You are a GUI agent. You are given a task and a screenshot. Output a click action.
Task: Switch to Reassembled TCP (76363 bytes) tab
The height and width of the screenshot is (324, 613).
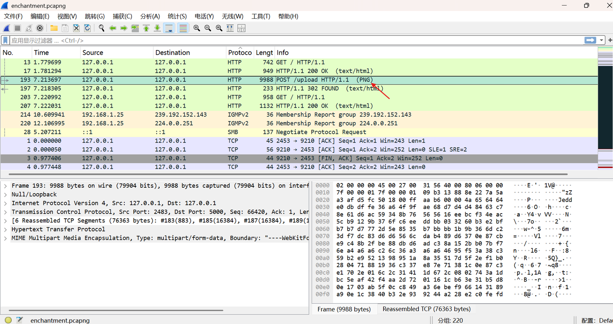point(426,309)
